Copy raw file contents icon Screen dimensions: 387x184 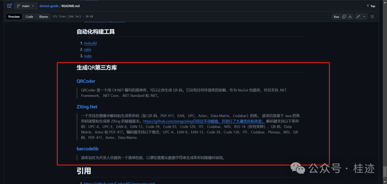(x=344, y=16)
